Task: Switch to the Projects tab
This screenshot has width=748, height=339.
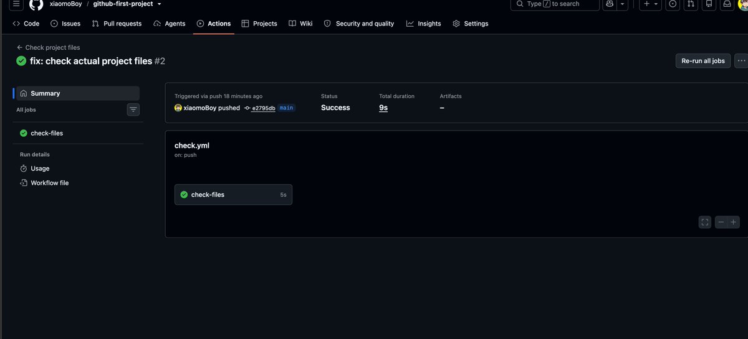Action: 259,24
